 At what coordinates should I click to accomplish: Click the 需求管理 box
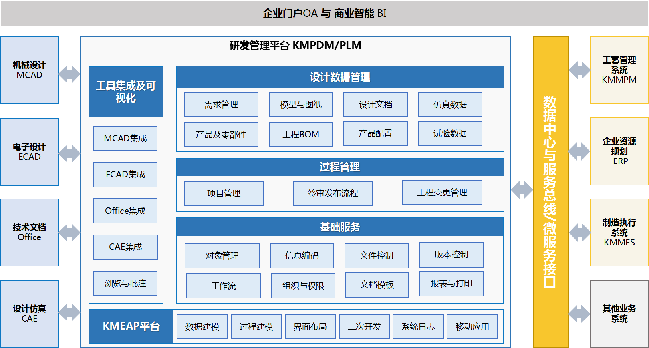coord(221,105)
